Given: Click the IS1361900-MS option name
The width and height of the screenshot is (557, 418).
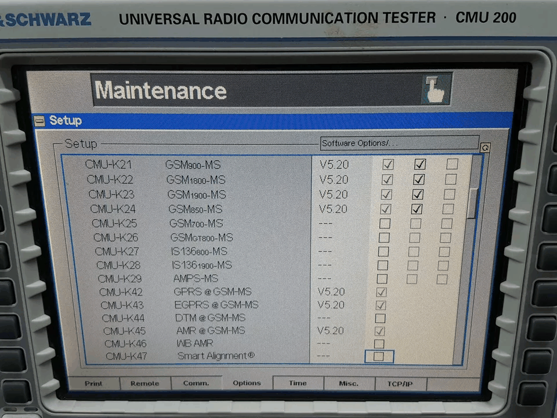Looking at the screenshot, I should (x=202, y=265).
